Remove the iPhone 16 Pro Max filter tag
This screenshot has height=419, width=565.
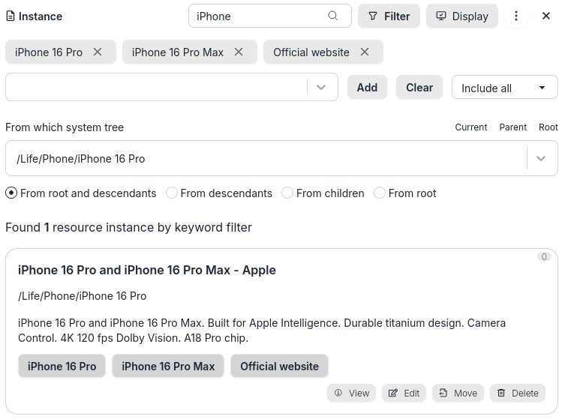tap(239, 52)
